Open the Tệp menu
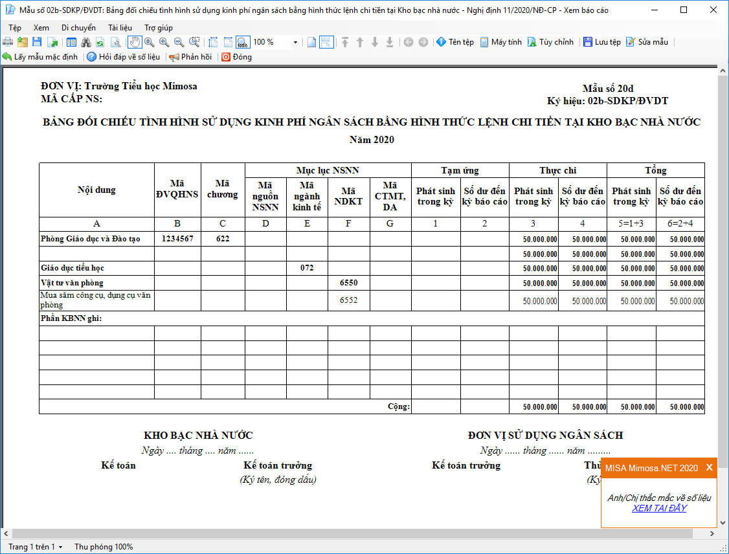729x554 pixels. (x=15, y=28)
